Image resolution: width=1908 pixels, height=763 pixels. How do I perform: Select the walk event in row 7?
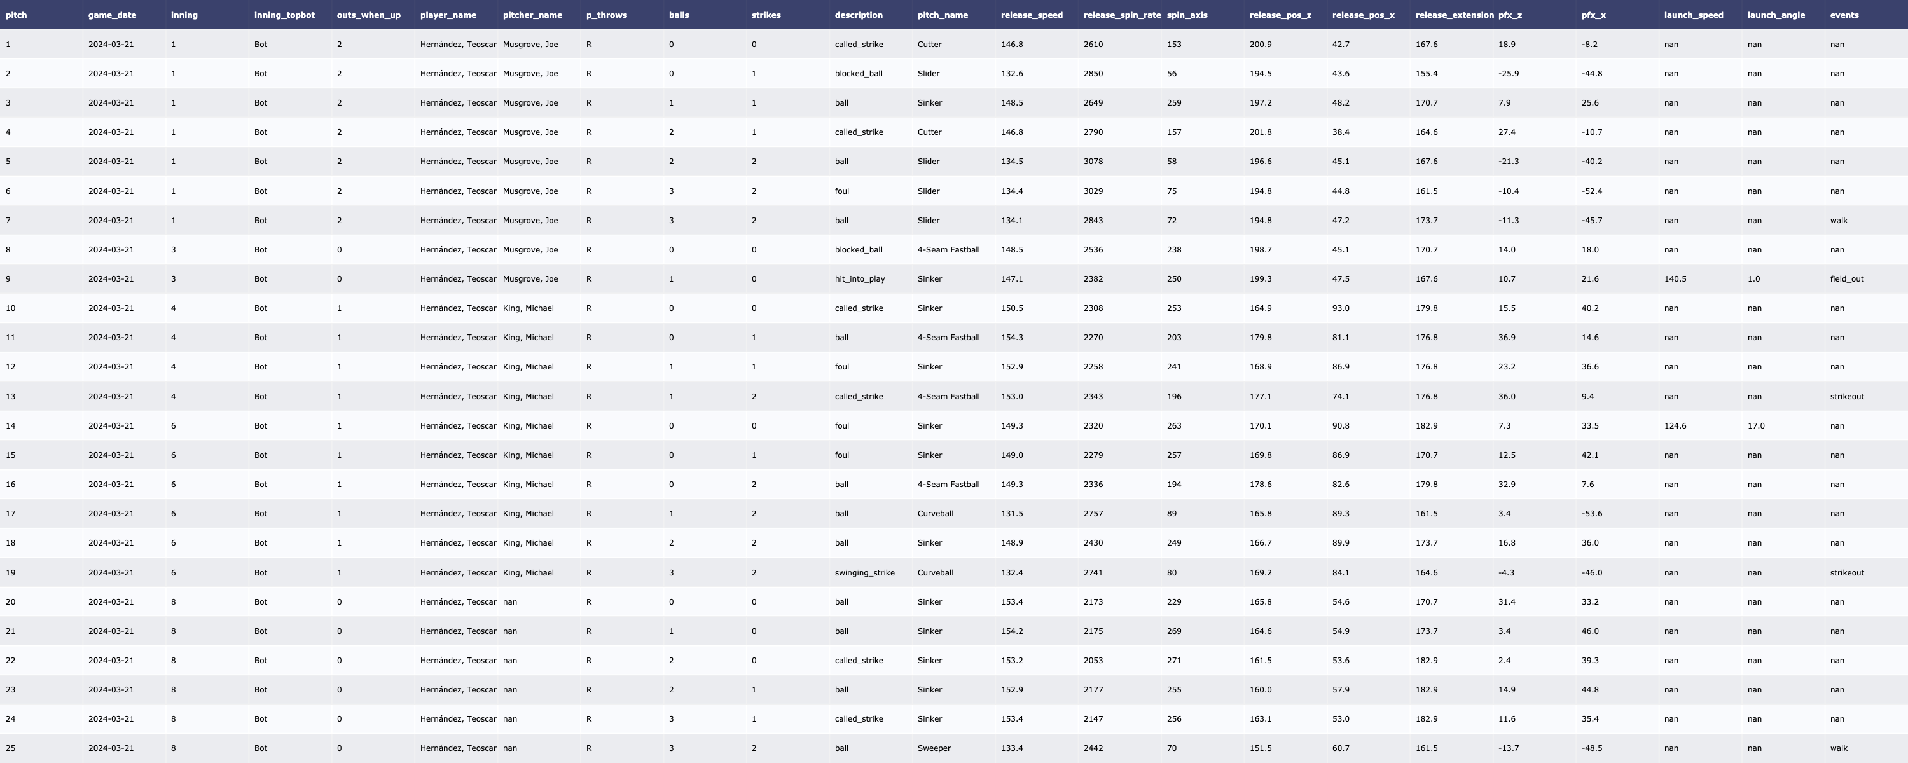coord(1839,220)
